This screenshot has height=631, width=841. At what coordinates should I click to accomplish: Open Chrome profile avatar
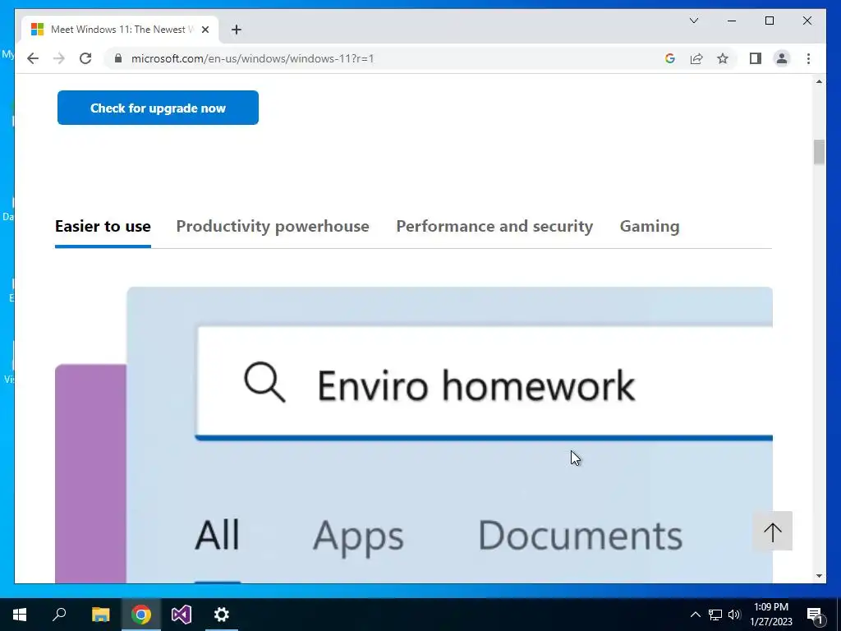[782, 58]
